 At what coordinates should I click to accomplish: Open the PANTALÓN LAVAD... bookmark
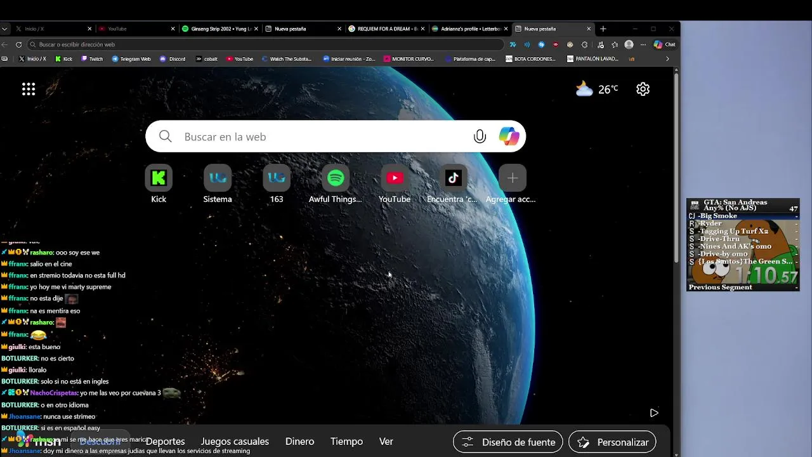coord(593,59)
